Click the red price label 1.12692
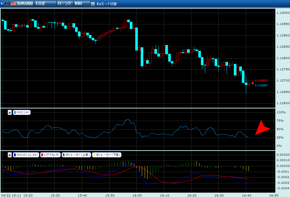Image resolution: width=290 pixels, height=197 pixels. pyautogui.click(x=261, y=81)
